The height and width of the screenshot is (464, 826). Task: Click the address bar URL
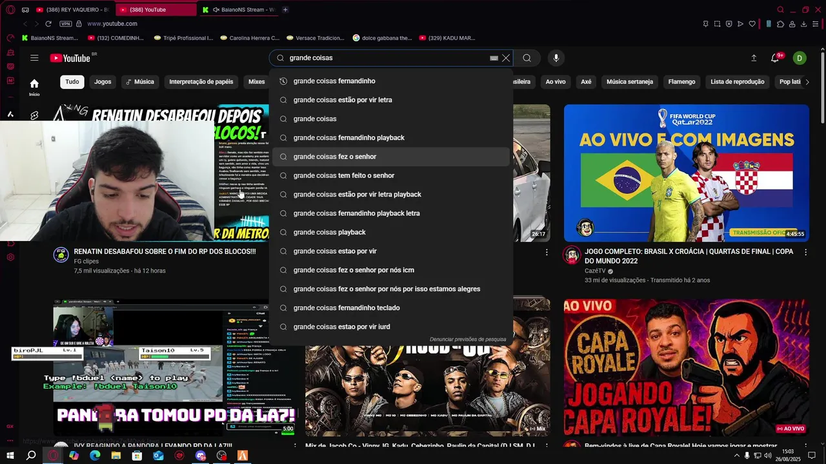tap(112, 24)
